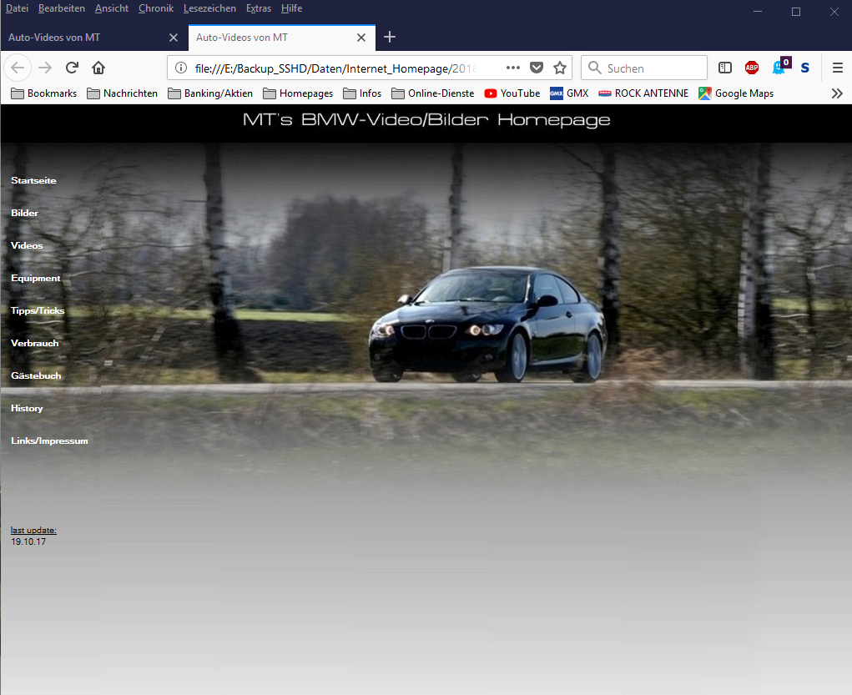The image size is (852, 695).
Task: Open the GMX bookmark
Action: point(569,93)
